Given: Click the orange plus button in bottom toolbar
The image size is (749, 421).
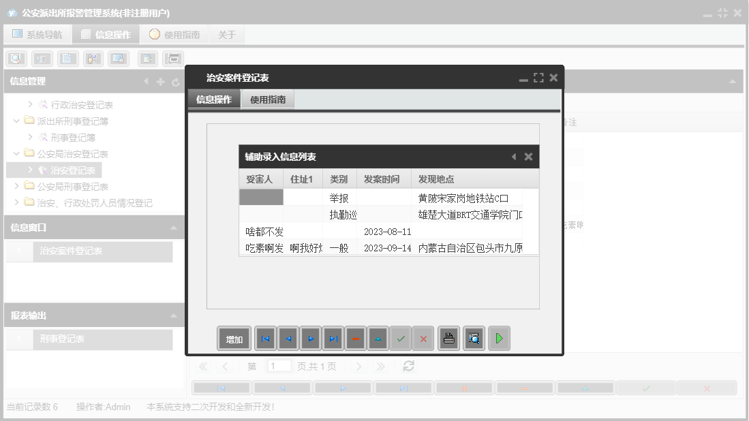Looking at the screenshot, I should 464,388.
